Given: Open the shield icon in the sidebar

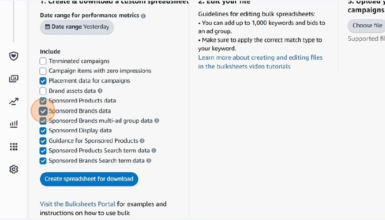Looking at the screenshot, I should click(x=14, y=56).
